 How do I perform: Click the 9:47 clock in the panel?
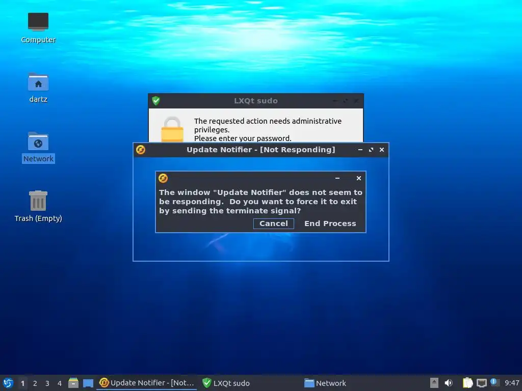(512, 383)
